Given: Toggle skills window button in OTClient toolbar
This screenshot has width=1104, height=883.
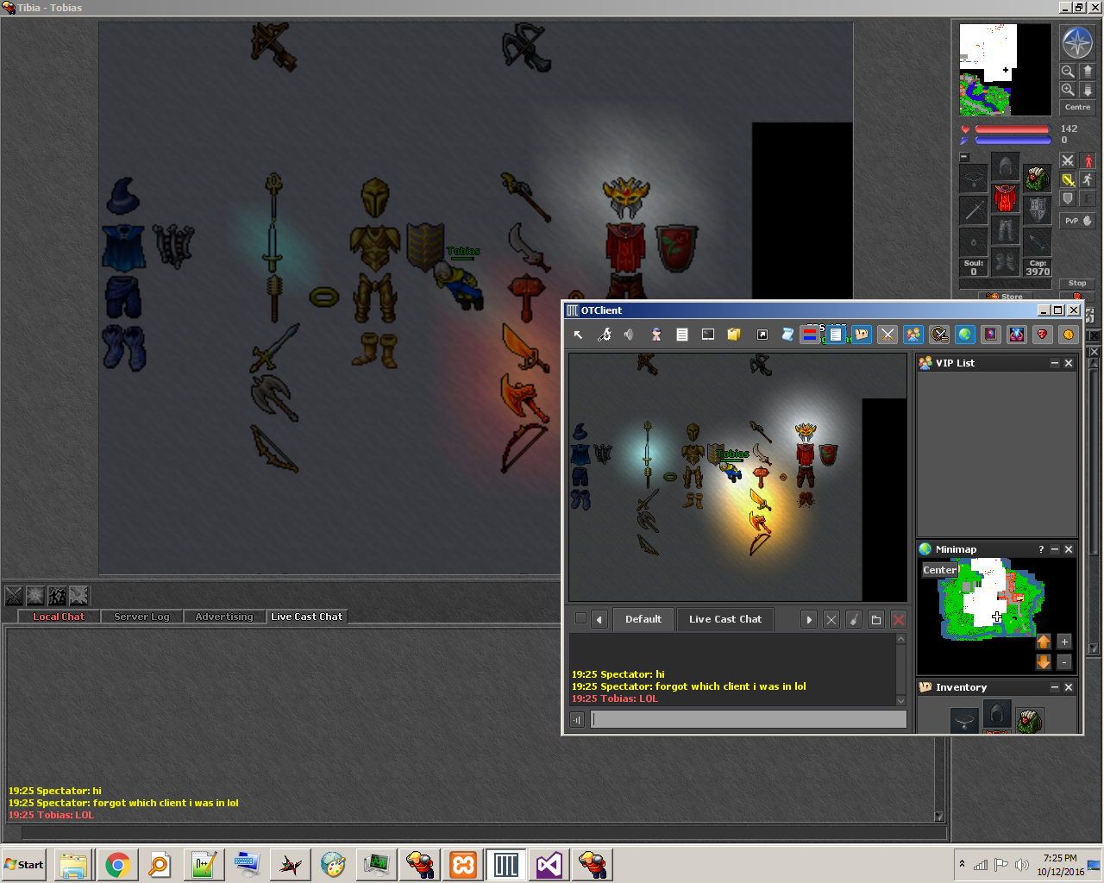Looking at the screenshot, I should pos(836,335).
